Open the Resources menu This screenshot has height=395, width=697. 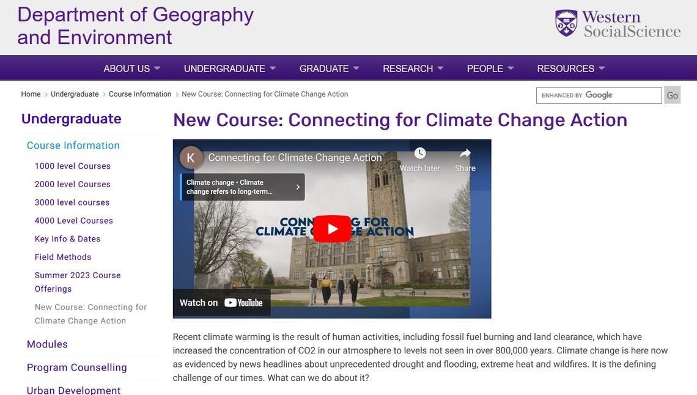[x=570, y=68]
